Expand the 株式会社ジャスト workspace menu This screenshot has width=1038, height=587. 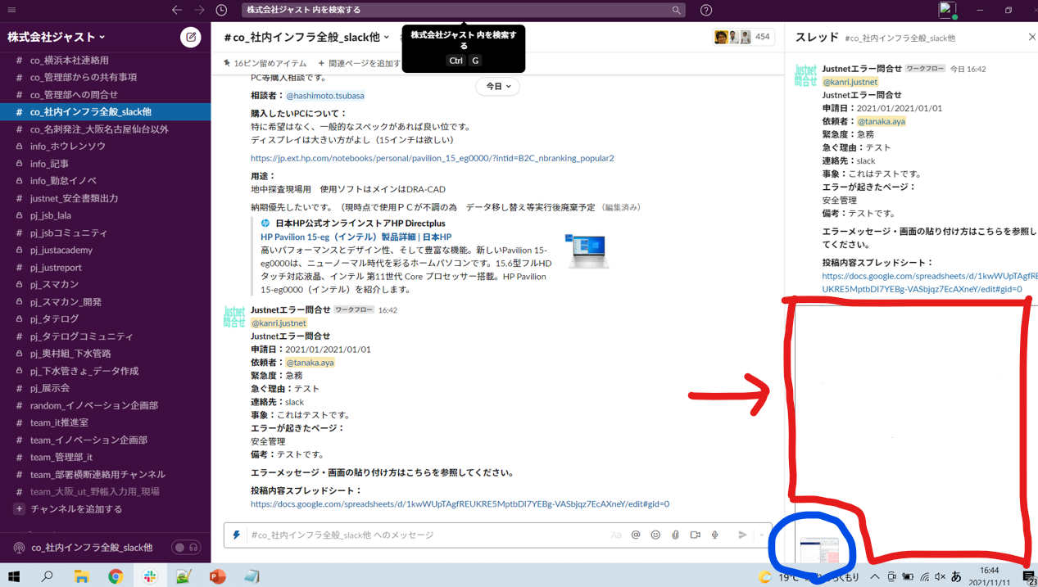pos(56,37)
